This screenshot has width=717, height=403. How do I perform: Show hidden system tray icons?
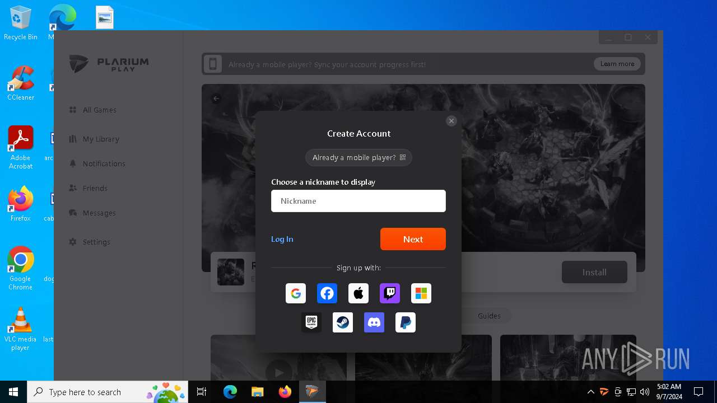tap(590, 392)
